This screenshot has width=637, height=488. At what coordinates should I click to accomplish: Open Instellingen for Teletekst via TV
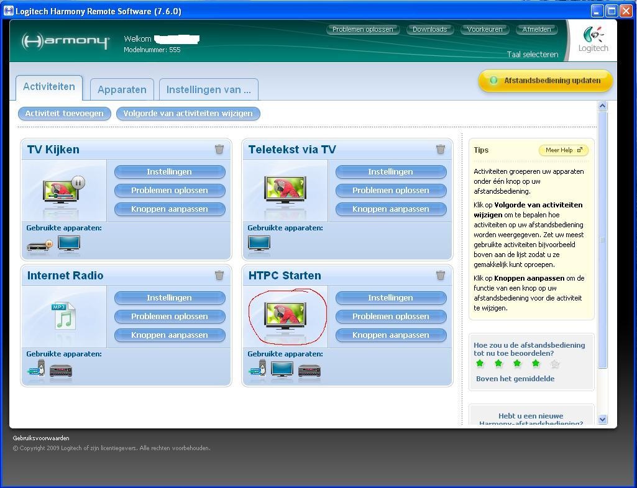(x=391, y=172)
